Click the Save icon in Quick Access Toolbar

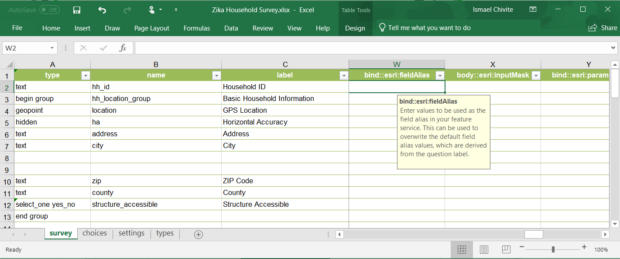[x=77, y=10]
